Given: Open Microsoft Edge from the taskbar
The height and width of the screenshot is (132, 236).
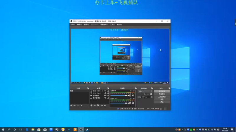Looking at the screenshot, I should pyautogui.click(x=27, y=129).
